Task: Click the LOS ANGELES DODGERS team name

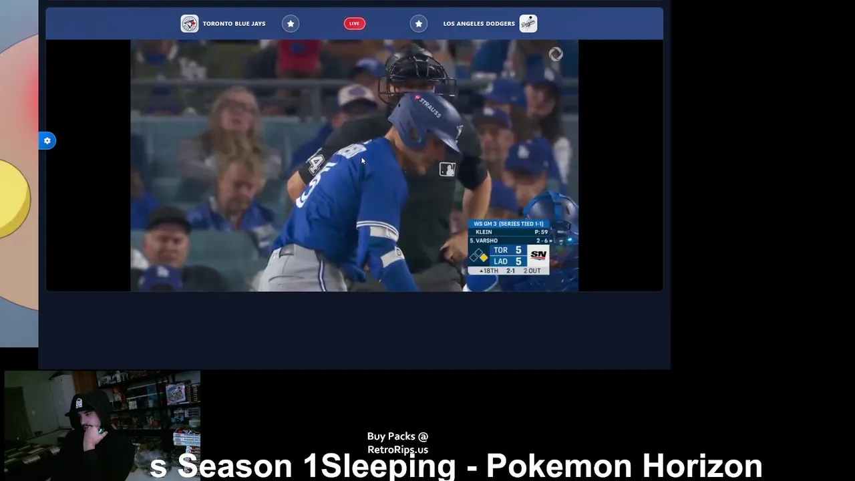Action: tap(479, 23)
